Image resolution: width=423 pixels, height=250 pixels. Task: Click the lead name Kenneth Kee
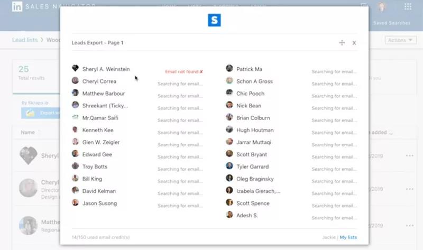tap(97, 130)
